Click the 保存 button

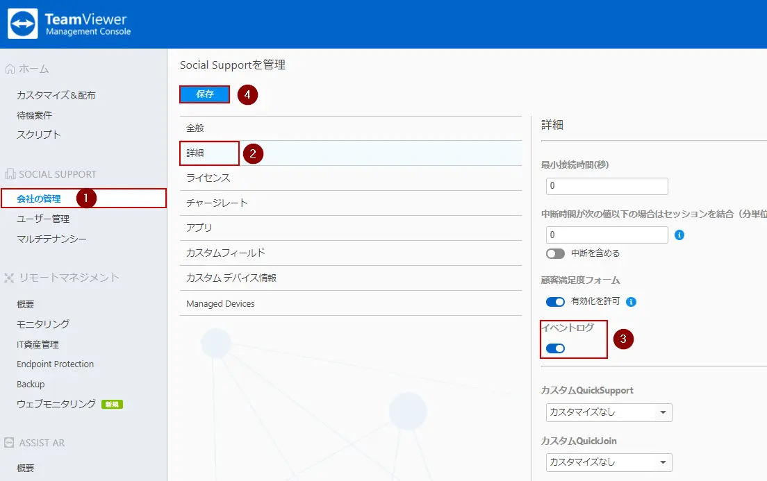click(204, 94)
